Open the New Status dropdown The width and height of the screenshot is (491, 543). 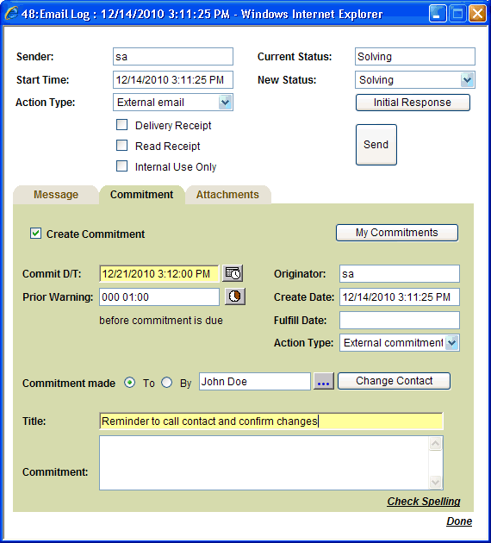point(467,80)
